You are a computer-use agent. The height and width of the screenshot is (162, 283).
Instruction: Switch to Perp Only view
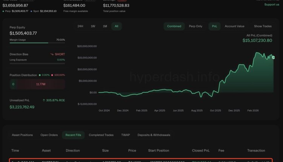point(195,26)
